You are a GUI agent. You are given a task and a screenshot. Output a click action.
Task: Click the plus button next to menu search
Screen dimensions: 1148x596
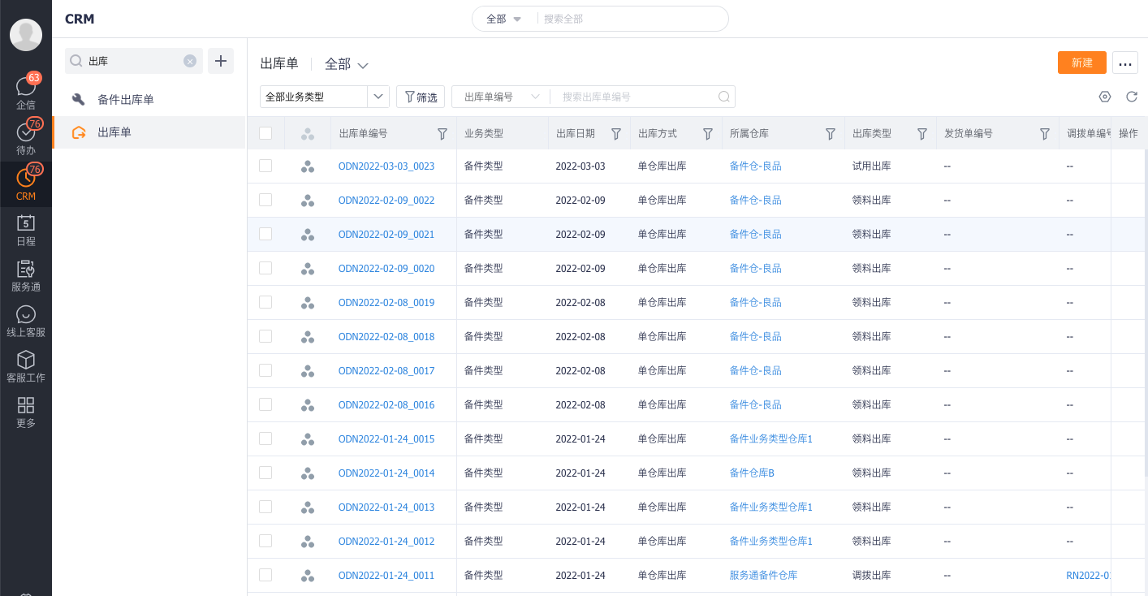(221, 61)
